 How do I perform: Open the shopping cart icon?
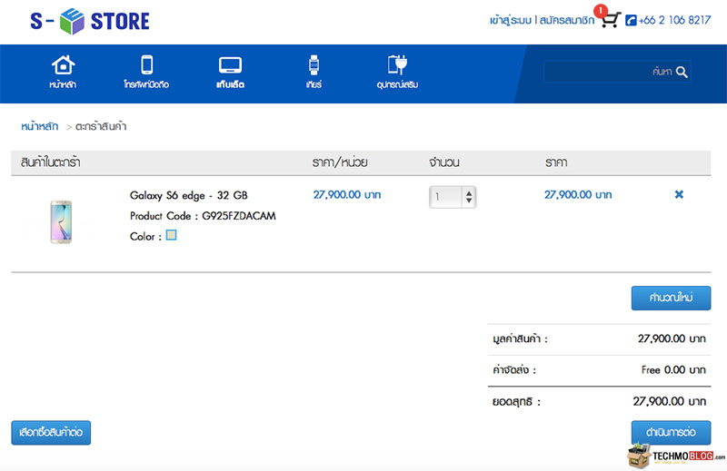611,20
